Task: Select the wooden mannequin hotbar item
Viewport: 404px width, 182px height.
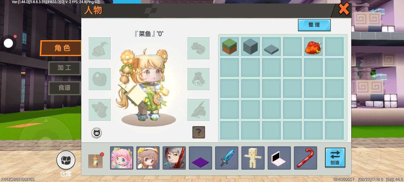Action: (x=253, y=158)
